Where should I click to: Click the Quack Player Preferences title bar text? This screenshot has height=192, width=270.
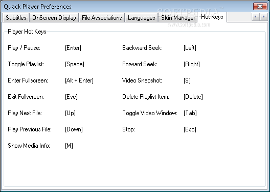(x=37, y=7)
